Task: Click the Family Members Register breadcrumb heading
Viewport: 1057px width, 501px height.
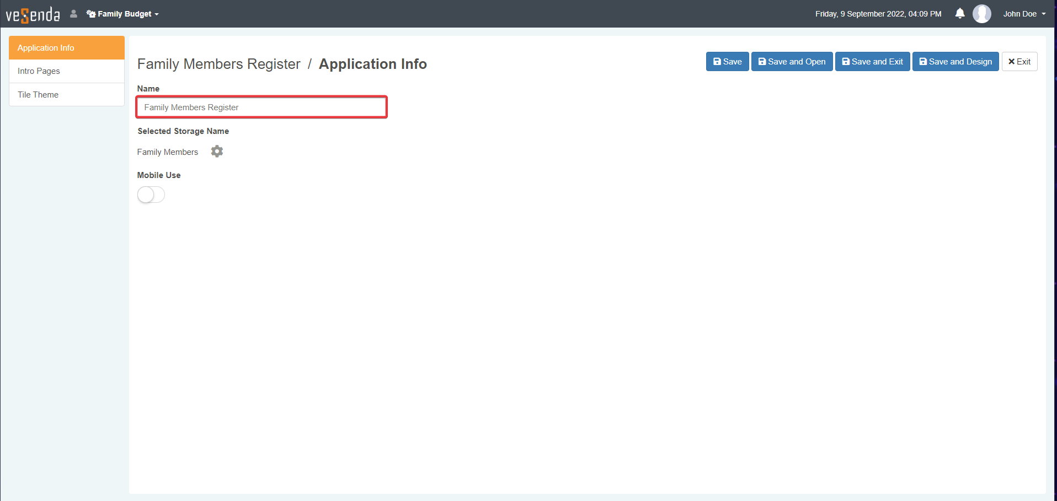Action: point(218,64)
